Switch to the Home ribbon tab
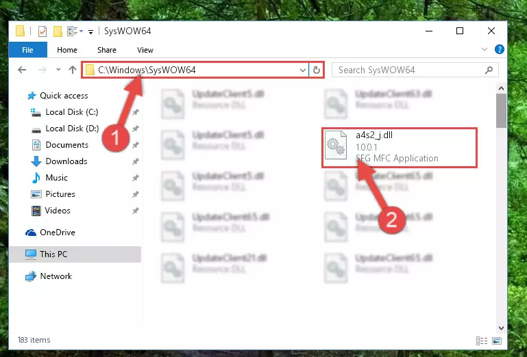 [67, 50]
